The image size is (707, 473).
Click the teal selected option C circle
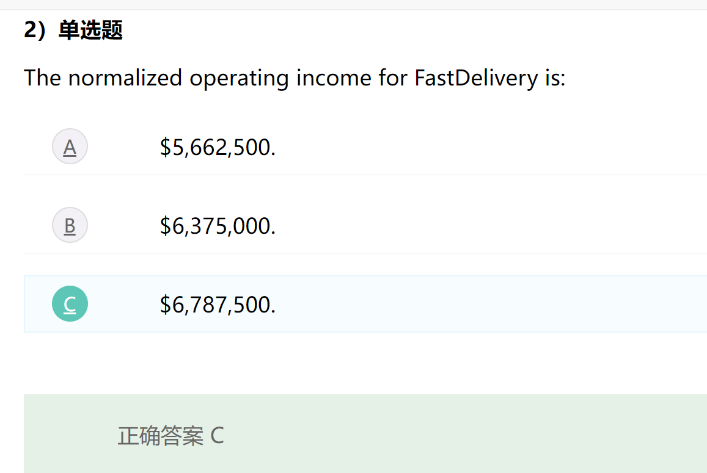(70, 304)
